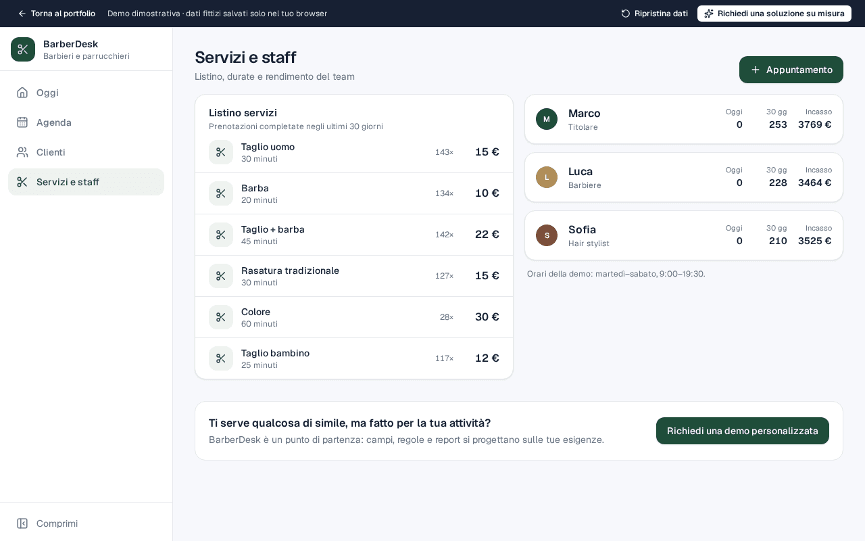
Task: Click the 22 € price of Taglio + barba
Action: 487,234
